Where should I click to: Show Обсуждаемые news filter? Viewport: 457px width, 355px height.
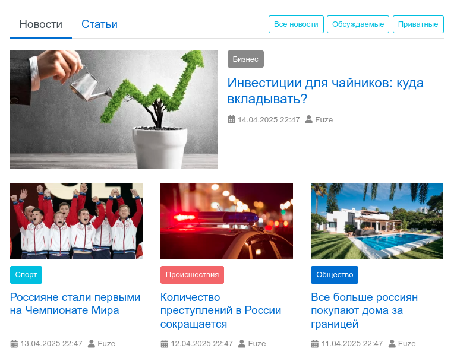(x=358, y=24)
